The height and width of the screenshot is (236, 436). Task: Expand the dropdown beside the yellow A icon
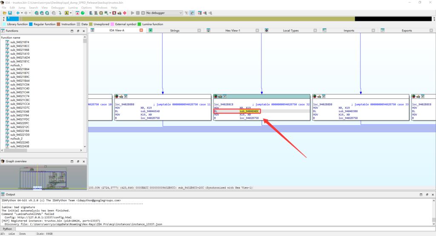click(x=71, y=13)
